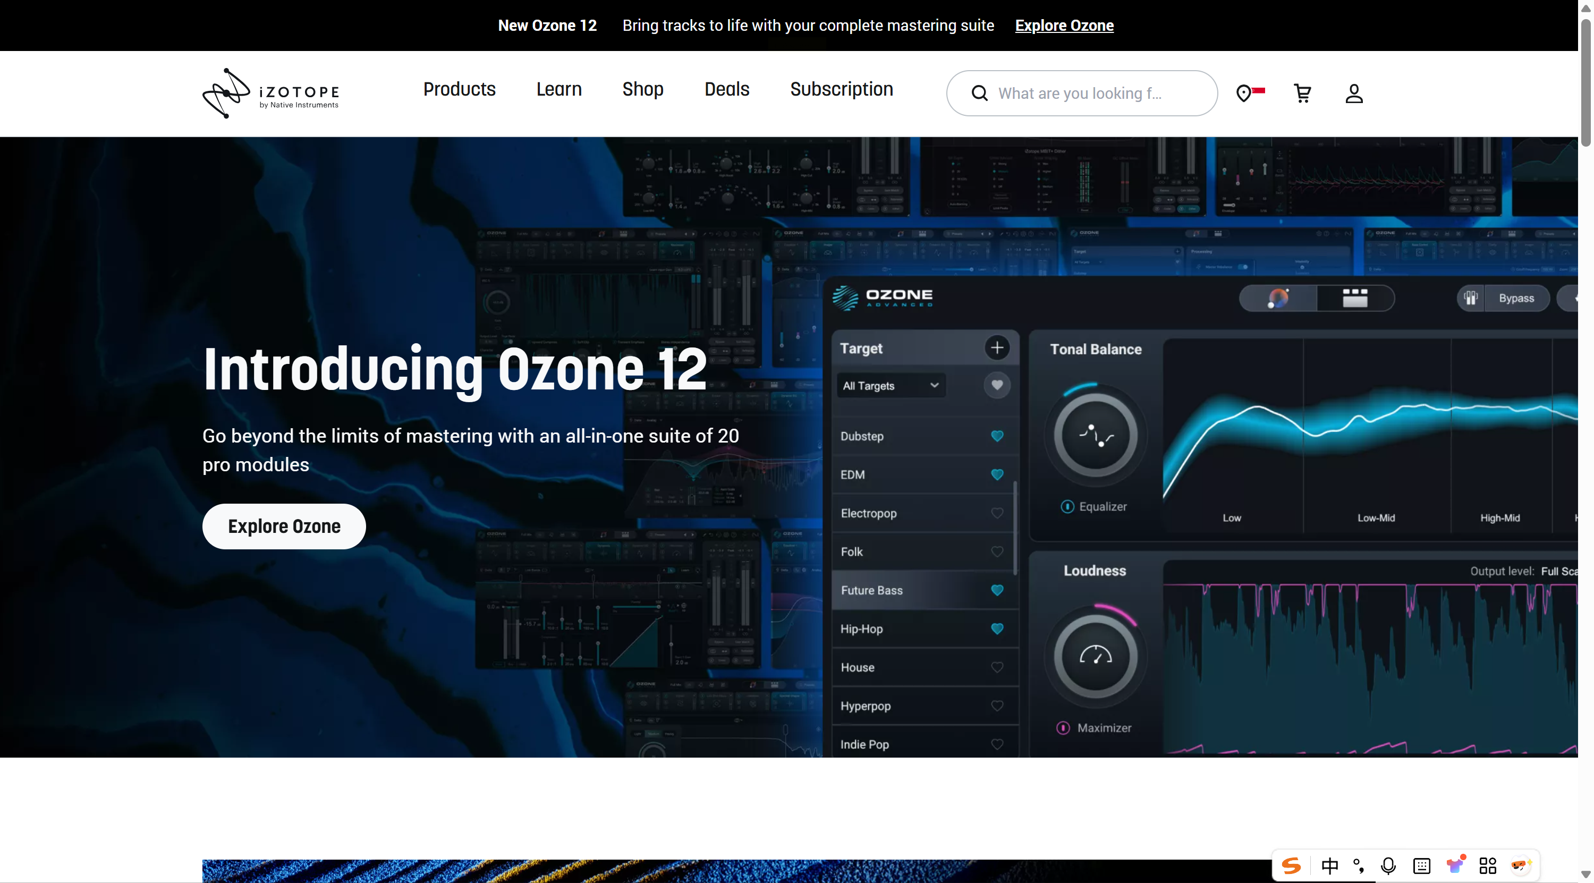The height and width of the screenshot is (883, 1594).
Task: Select the EDM target row
Action: point(925,474)
